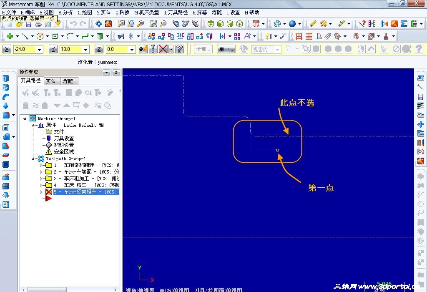Click the unzoom previous magnifier icon
The width and height of the screenshot is (427, 292).
coord(153,24)
